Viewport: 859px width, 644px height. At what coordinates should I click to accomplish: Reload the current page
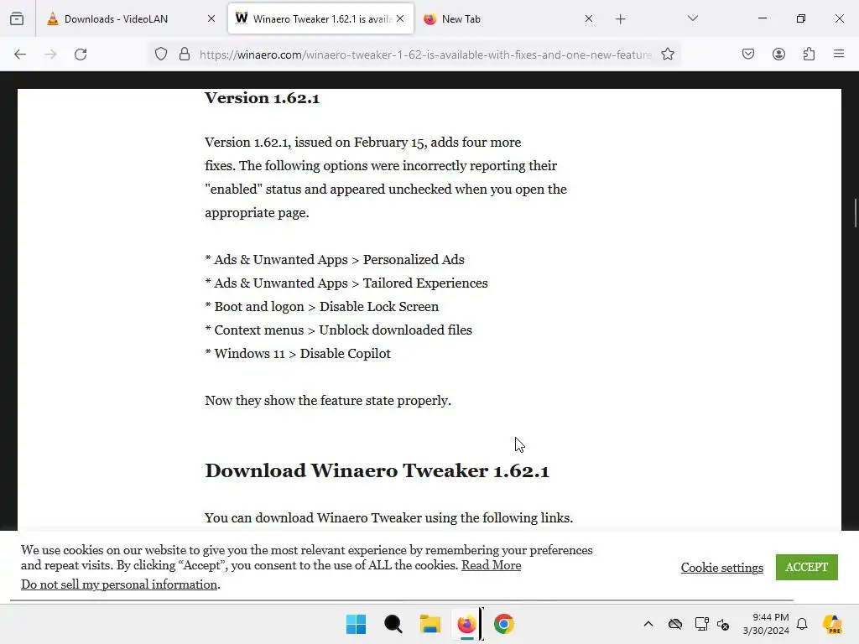[x=81, y=55]
